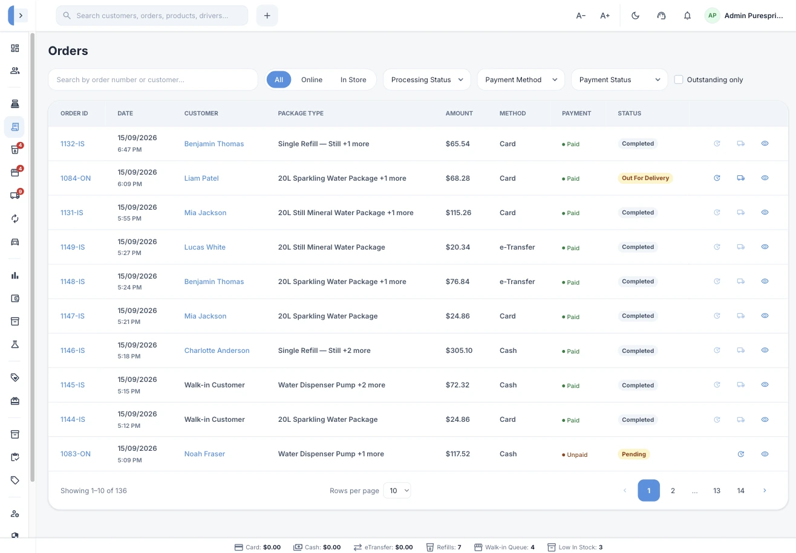The height and width of the screenshot is (553, 796).
Task: Open the wallet icon in the sidebar
Action: coord(15,299)
